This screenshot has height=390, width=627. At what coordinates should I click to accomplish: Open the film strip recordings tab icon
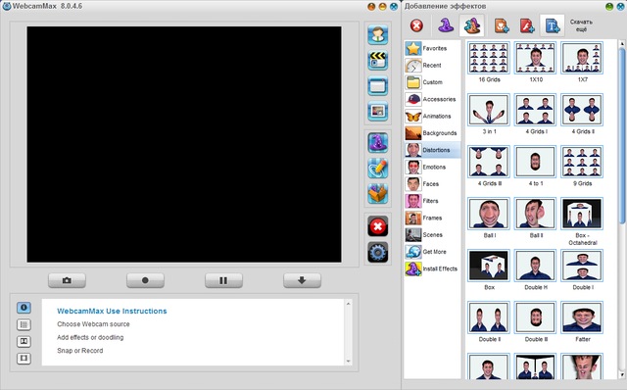coord(24,358)
